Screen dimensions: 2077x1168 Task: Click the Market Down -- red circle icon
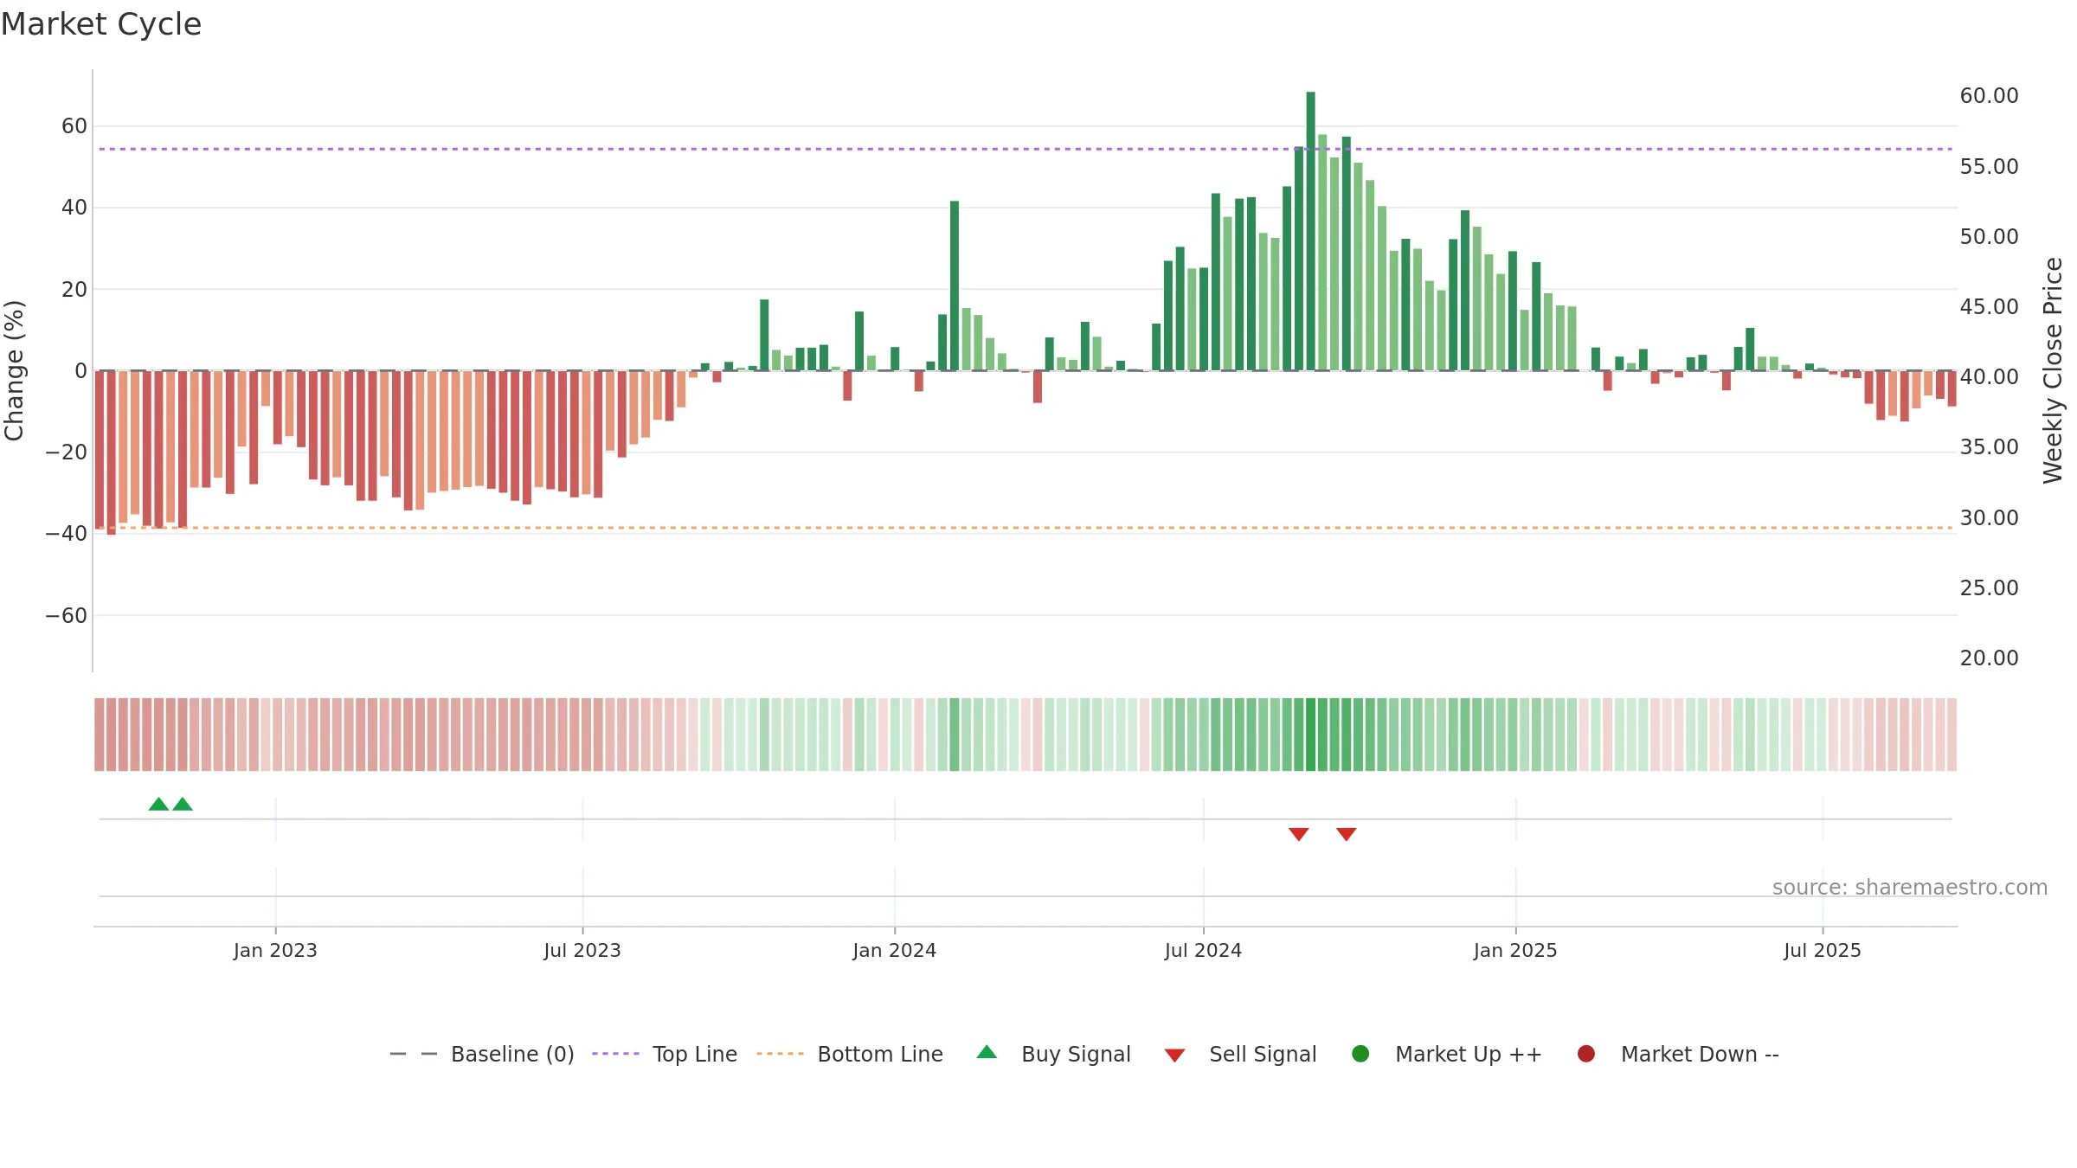[x=1586, y=1054]
